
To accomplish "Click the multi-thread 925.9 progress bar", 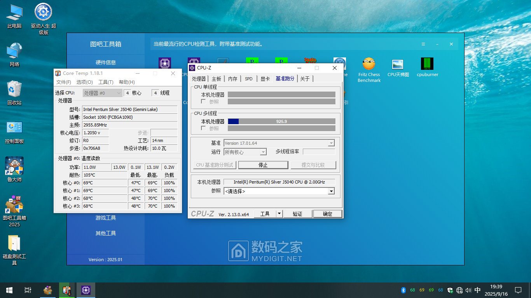I will [x=281, y=121].
